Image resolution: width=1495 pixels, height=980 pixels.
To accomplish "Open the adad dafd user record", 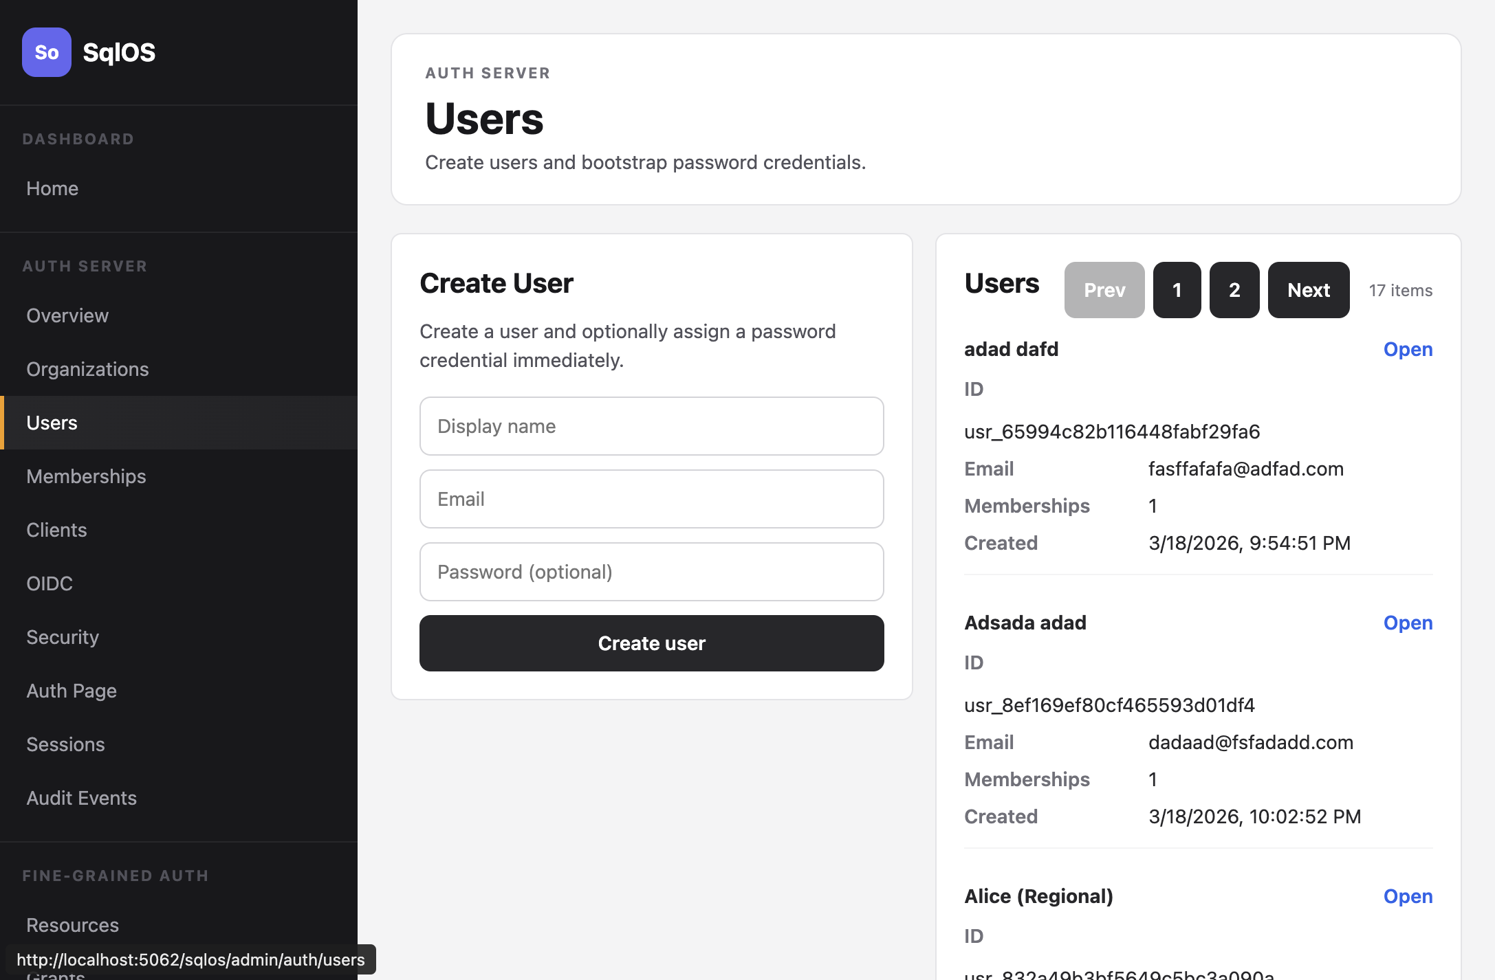I will click(x=1408, y=349).
